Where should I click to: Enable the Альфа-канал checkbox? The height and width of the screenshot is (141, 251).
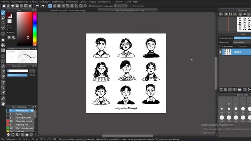click(220, 46)
